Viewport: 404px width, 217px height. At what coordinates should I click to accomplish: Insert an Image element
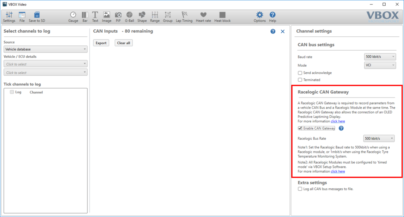[x=107, y=17]
